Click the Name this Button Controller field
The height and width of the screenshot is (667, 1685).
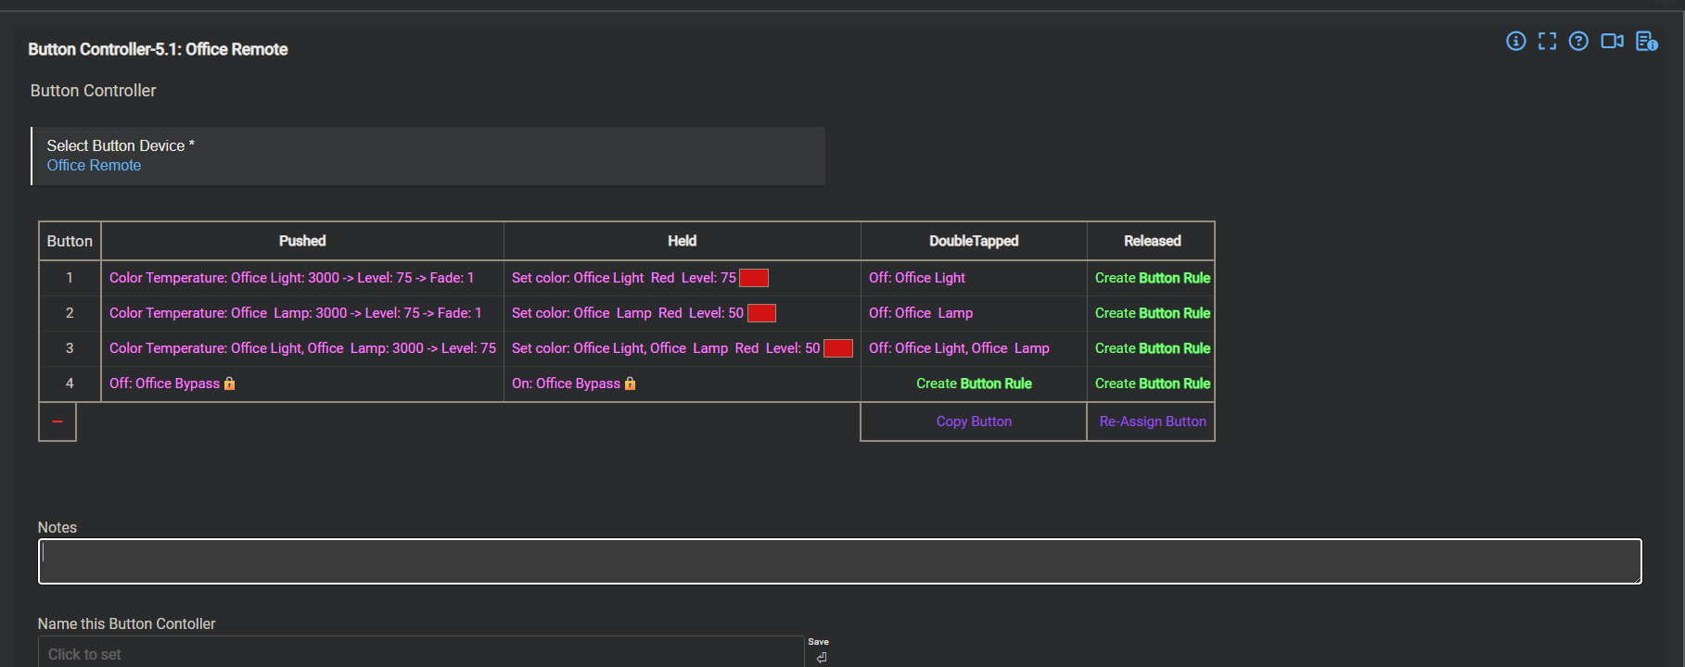pyautogui.click(x=421, y=654)
